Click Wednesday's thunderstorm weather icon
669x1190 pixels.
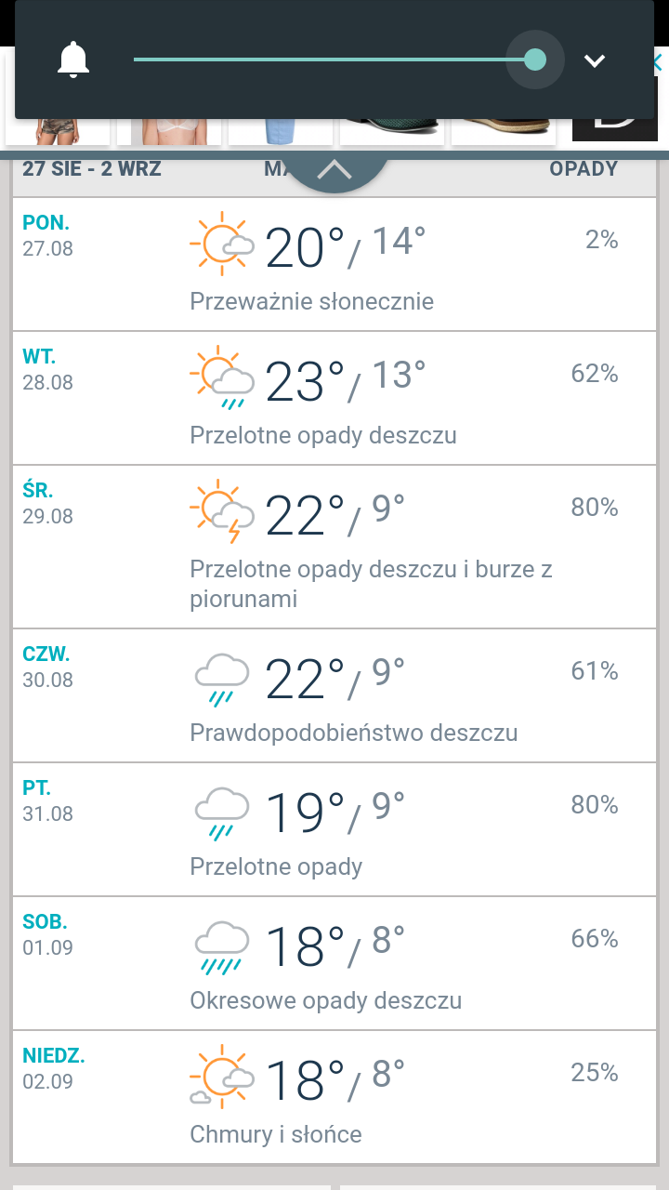point(222,512)
